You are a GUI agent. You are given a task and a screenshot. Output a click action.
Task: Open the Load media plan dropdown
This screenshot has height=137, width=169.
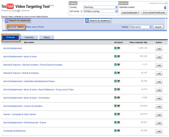click(x=130, y=13)
